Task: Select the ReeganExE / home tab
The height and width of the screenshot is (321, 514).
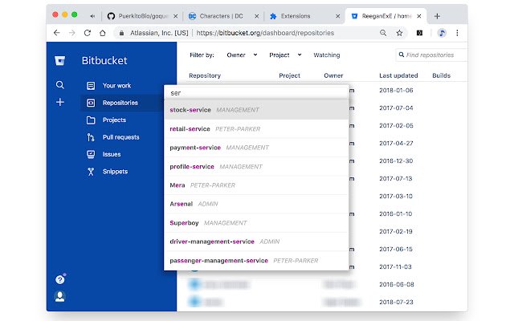Action: coord(386,16)
